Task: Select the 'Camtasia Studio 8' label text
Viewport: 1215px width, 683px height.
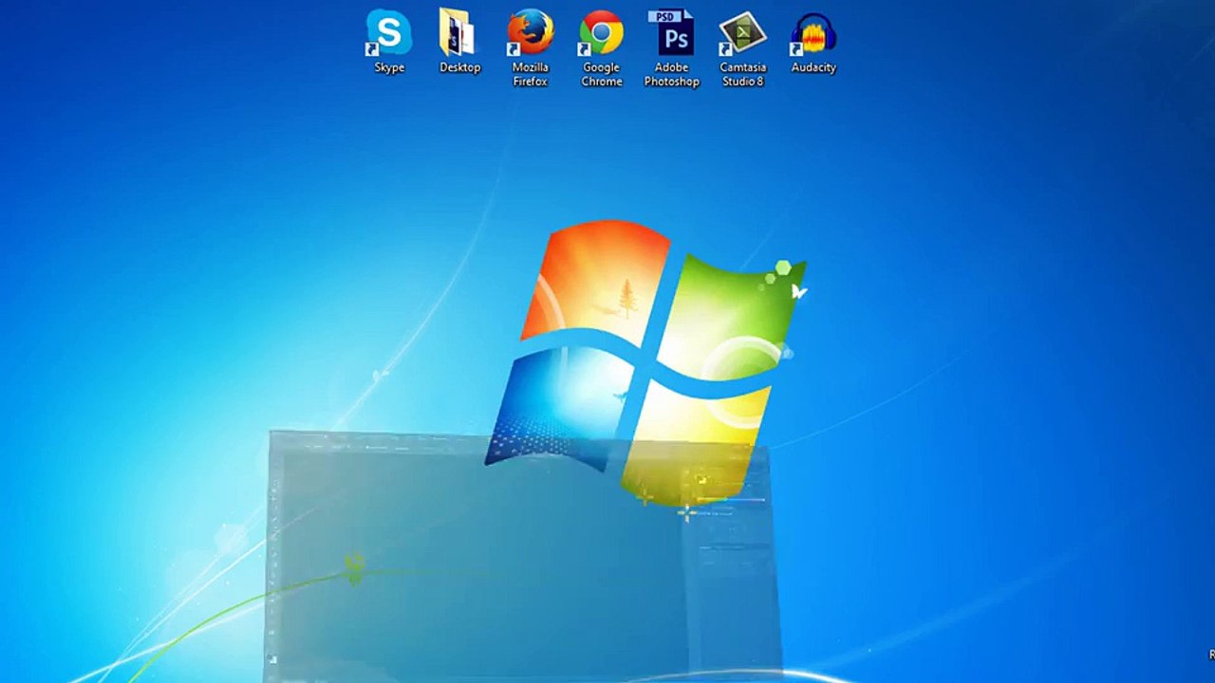Action: pos(742,74)
